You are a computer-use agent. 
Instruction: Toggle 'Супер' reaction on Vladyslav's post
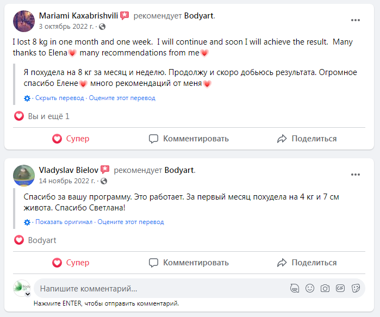pyautogui.click(x=71, y=263)
